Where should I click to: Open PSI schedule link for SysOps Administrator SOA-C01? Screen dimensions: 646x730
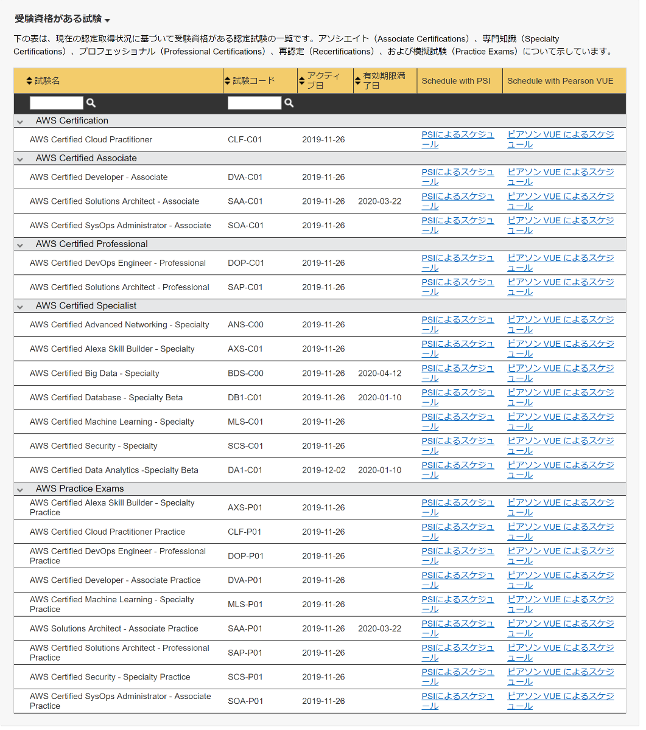(x=458, y=225)
